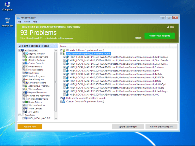Select the Startup Programs icon
This screenshot has width=195, height=146.
pyautogui.click(x=26, y=76)
